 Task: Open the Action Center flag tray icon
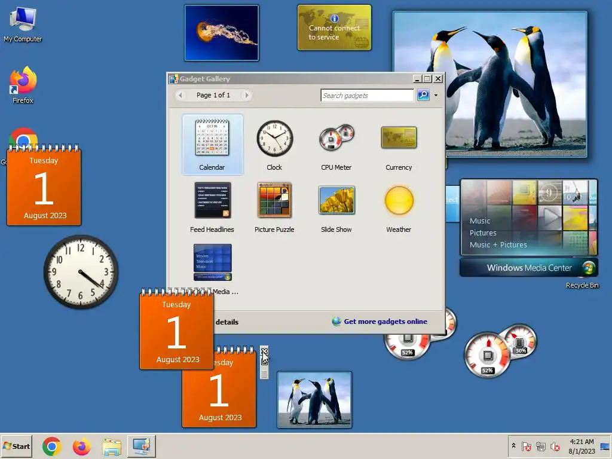tap(526, 446)
